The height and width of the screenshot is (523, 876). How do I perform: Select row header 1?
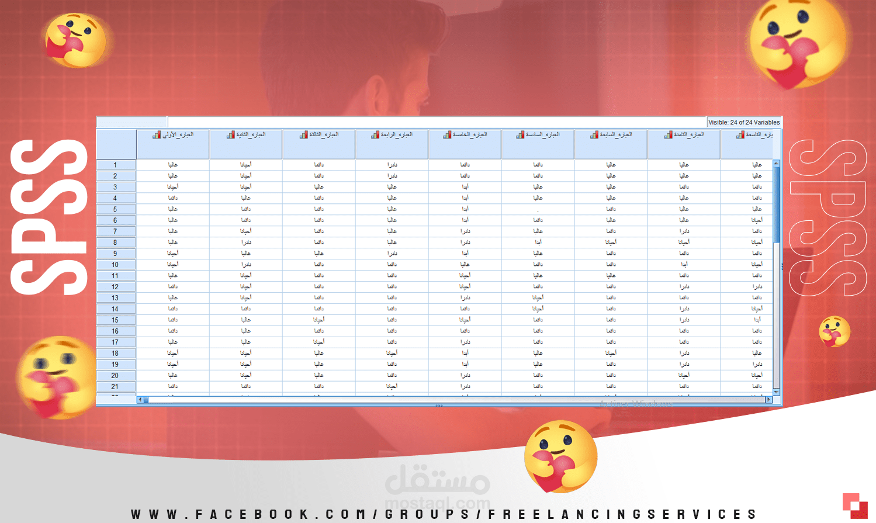116,165
